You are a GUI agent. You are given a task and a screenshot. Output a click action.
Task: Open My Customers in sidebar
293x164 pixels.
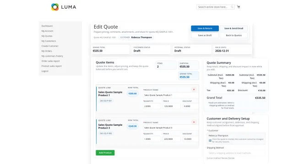pos(49,41)
